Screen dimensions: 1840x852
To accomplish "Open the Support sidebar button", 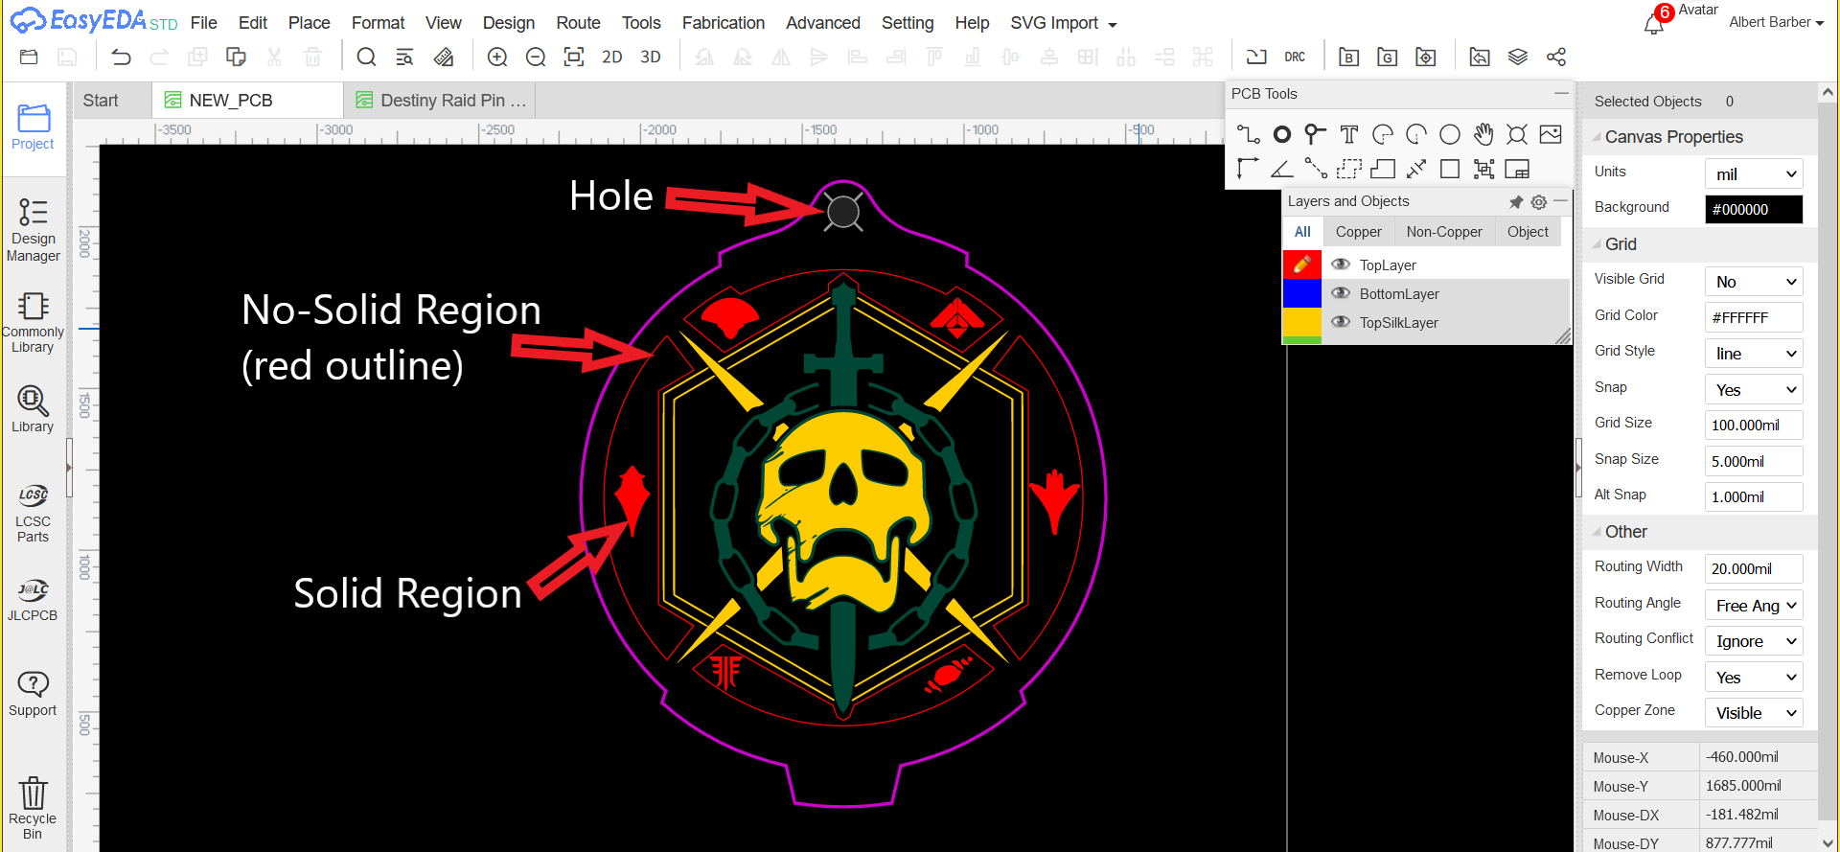I will 33,694.
